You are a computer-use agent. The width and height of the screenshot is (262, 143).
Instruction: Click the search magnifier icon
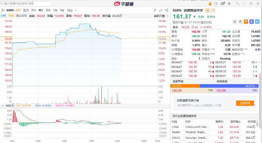pyautogui.click(x=2, y=3)
